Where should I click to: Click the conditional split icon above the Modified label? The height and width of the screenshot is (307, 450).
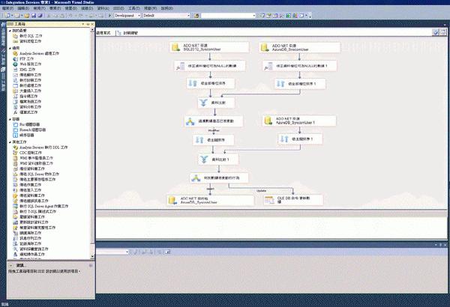190,121
